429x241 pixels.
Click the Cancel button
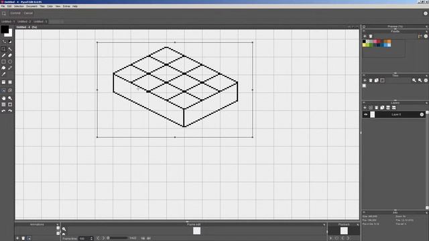click(28, 13)
